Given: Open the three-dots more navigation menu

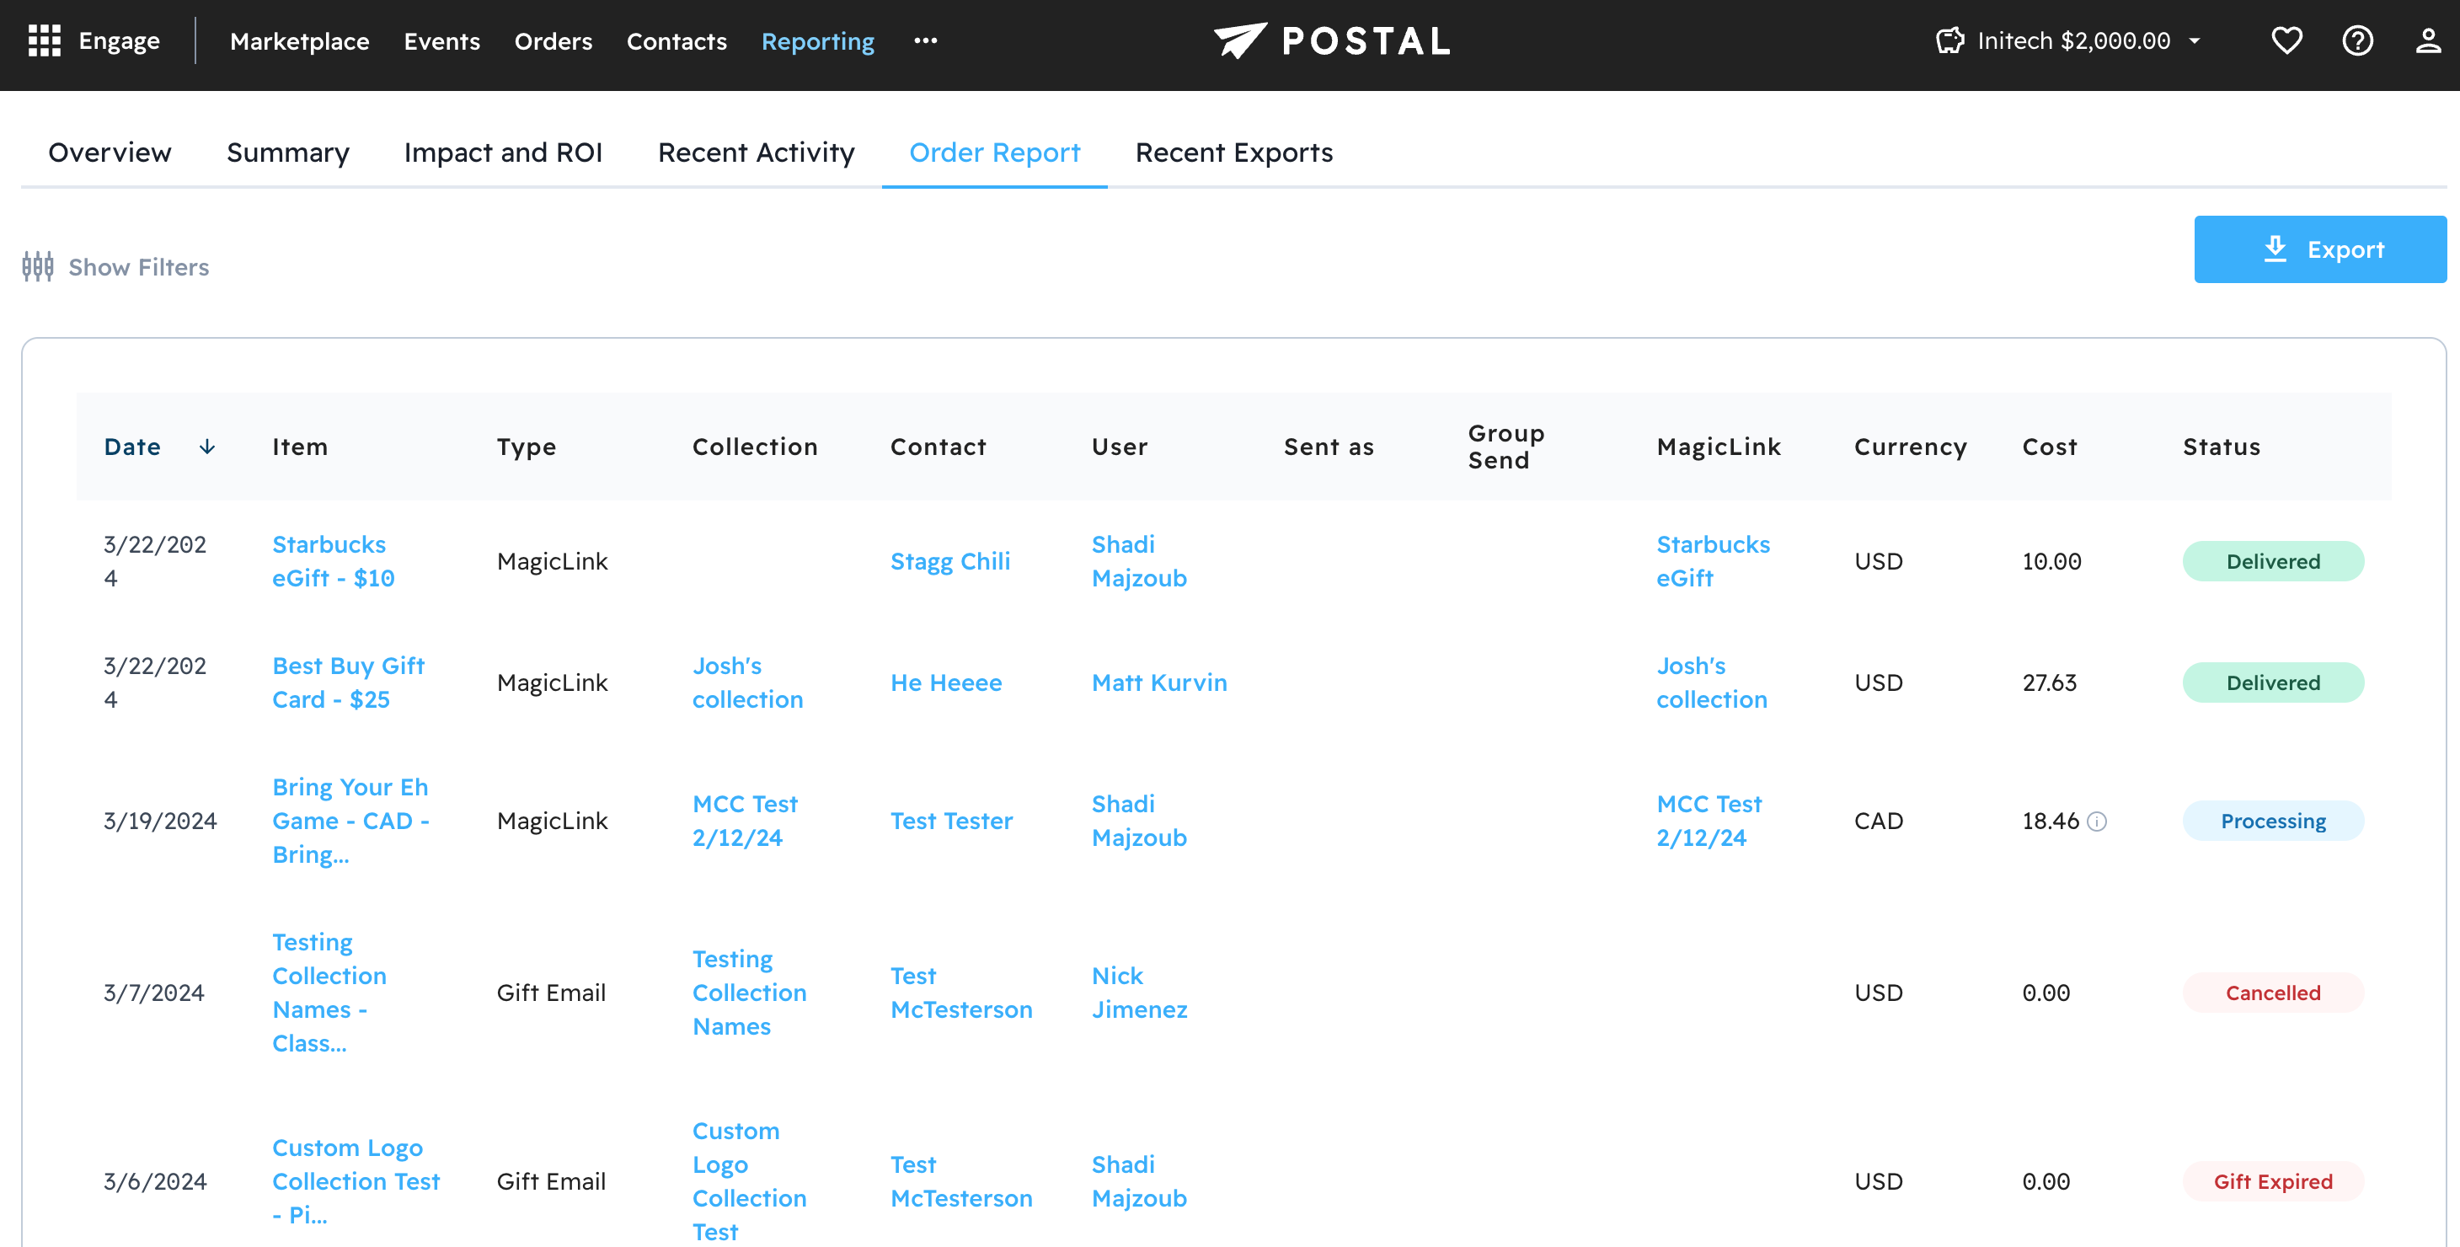Looking at the screenshot, I should tap(925, 41).
